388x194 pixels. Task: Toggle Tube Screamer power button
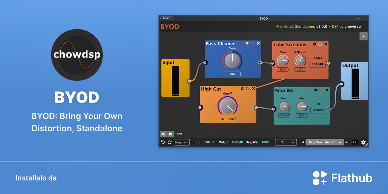coord(320,44)
